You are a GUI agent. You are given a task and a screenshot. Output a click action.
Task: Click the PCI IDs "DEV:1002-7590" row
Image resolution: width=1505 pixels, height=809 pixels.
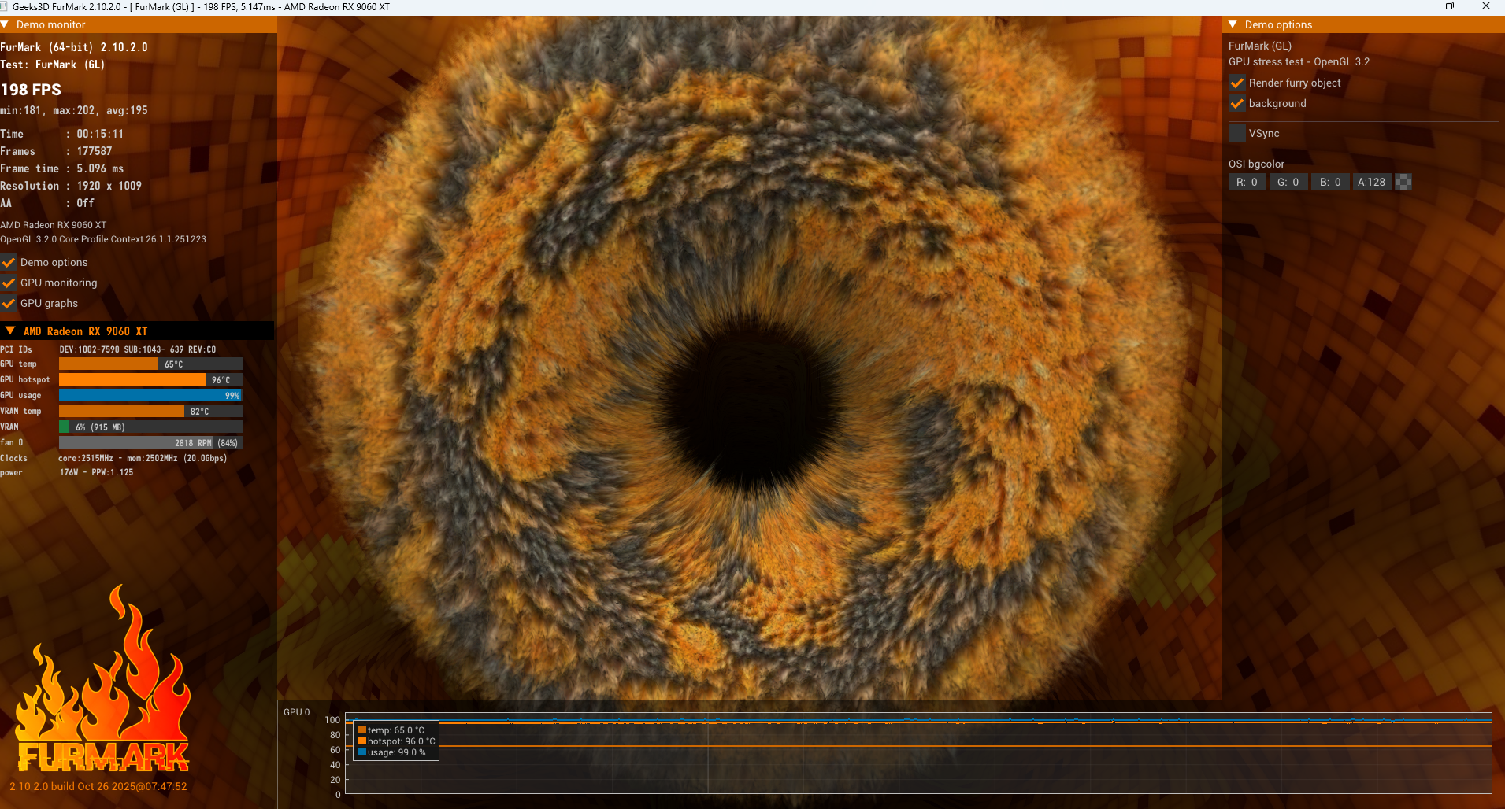click(x=108, y=349)
